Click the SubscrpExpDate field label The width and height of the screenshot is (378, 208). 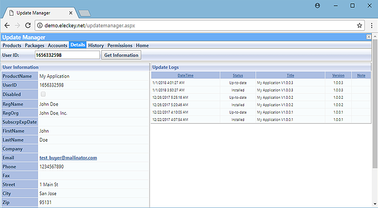[x=20, y=122]
